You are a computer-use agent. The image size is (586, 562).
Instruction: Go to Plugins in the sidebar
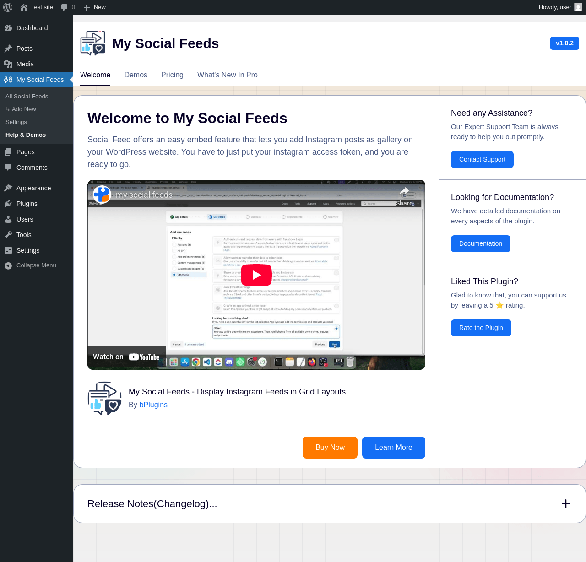click(27, 204)
